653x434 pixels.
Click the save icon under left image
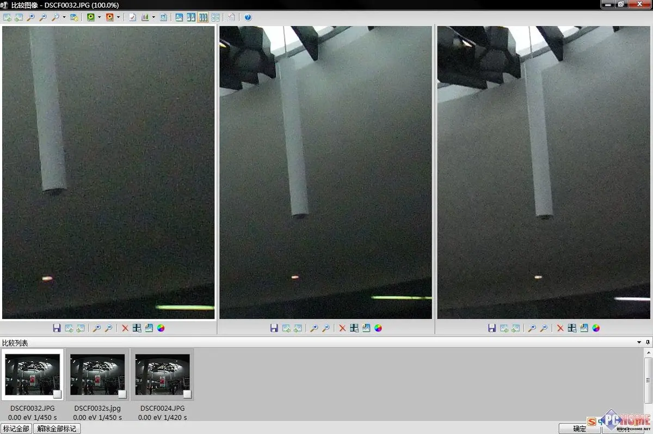click(x=57, y=328)
